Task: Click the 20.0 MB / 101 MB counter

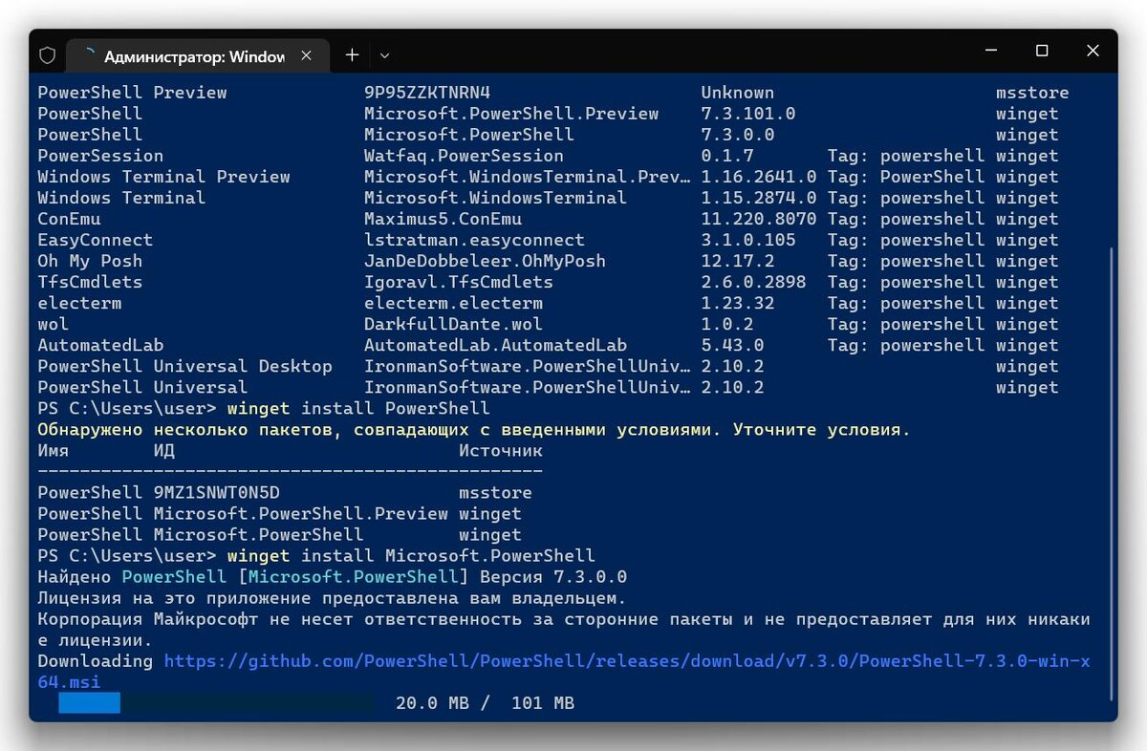Action: 485,703
